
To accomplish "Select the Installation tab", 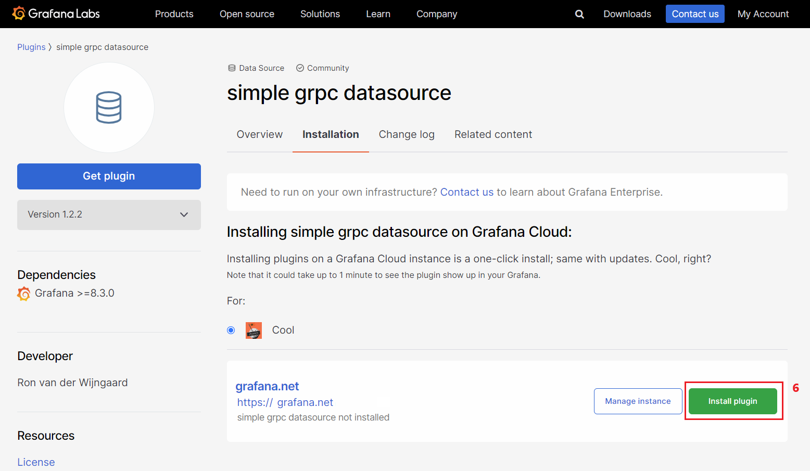I will (331, 134).
